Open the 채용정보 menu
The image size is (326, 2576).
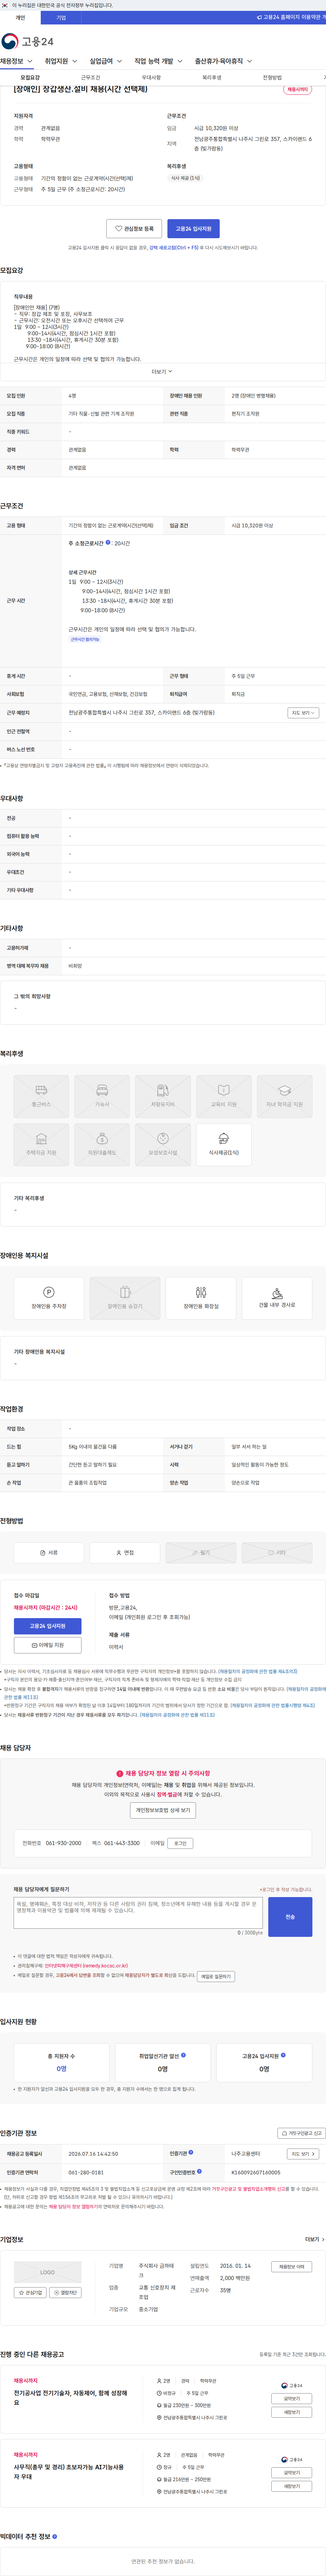click(17, 61)
